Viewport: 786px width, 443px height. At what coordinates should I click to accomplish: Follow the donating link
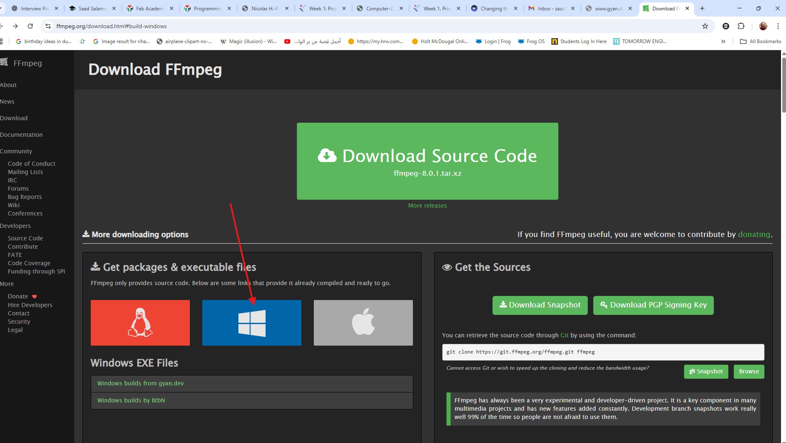coord(754,234)
